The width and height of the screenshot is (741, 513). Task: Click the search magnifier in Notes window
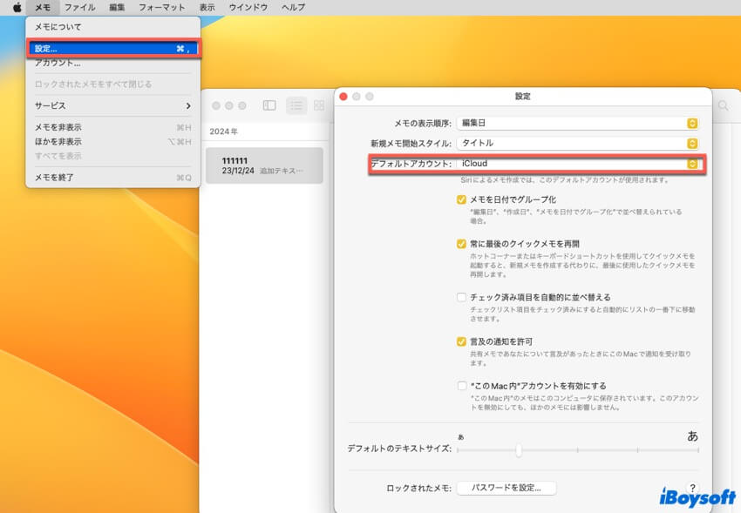(723, 105)
